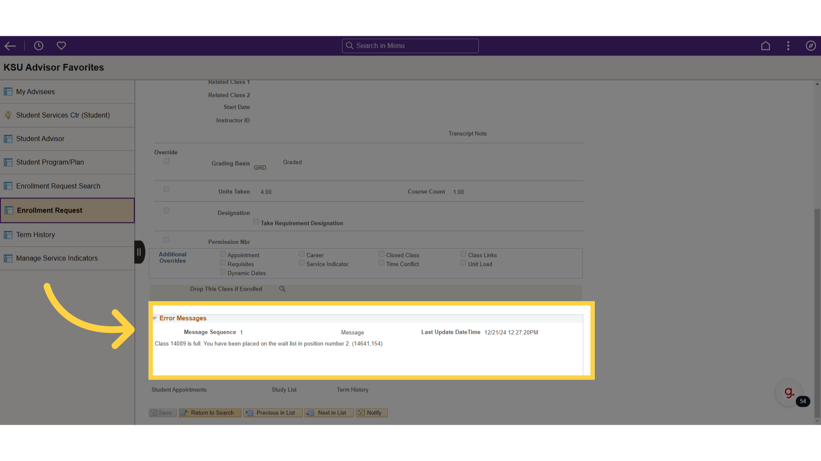Screen dimensions: 821x461
Task: Click the Return to Search button
Action: [210, 413]
